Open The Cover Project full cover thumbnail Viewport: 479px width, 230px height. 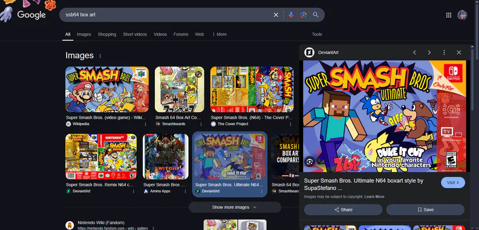[x=252, y=89]
